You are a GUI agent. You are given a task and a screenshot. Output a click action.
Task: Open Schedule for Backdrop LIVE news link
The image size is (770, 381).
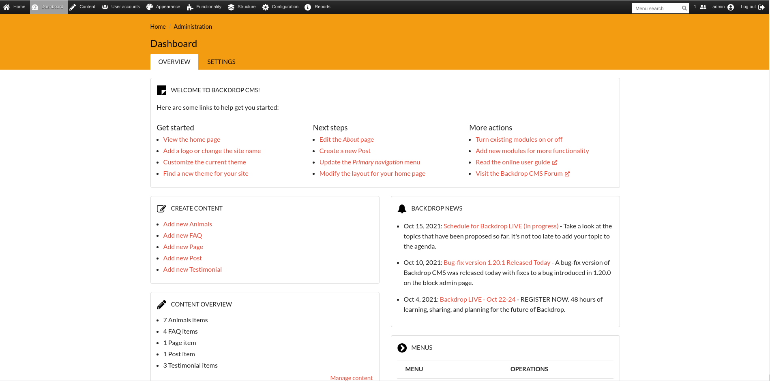(x=501, y=226)
